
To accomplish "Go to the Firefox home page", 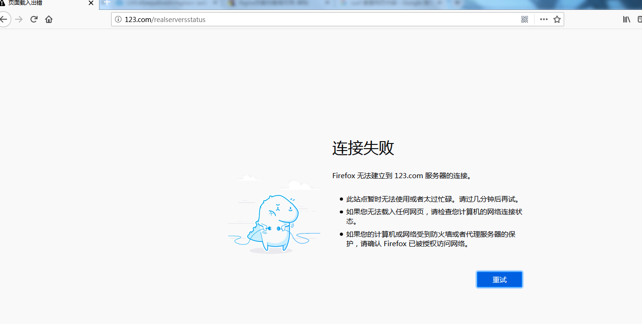I will click(49, 19).
